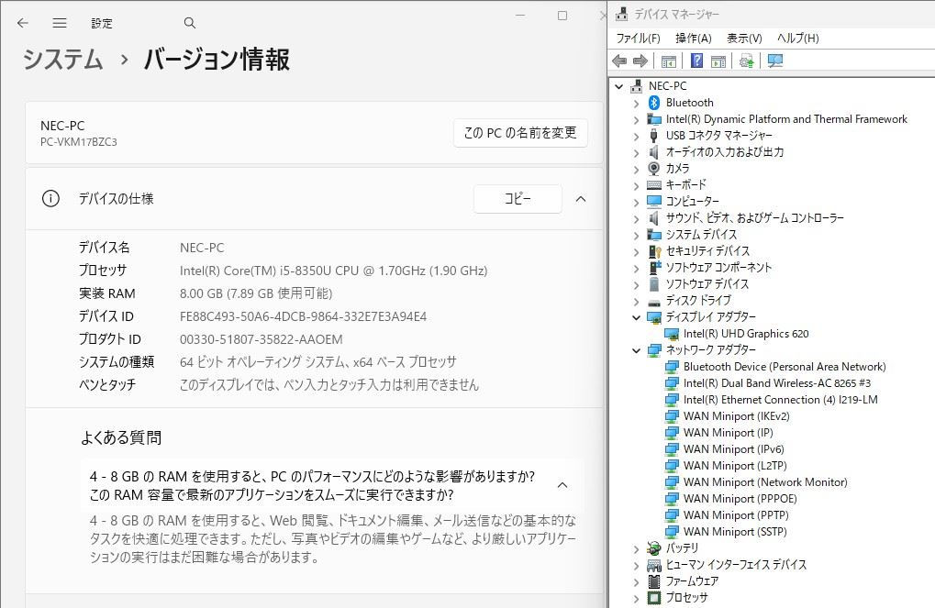Collapse the デバイスの仕様 section chevron
Screen dimensions: 935x608
tap(580, 199)
